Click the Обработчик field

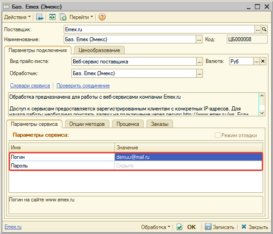click(x=134, y=73)
